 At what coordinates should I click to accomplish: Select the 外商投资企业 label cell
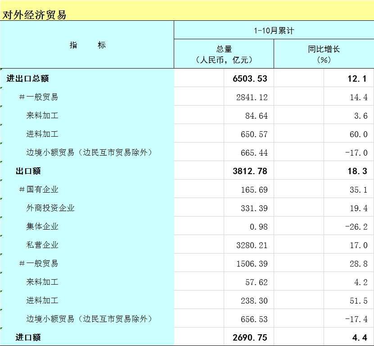(50, 208)
